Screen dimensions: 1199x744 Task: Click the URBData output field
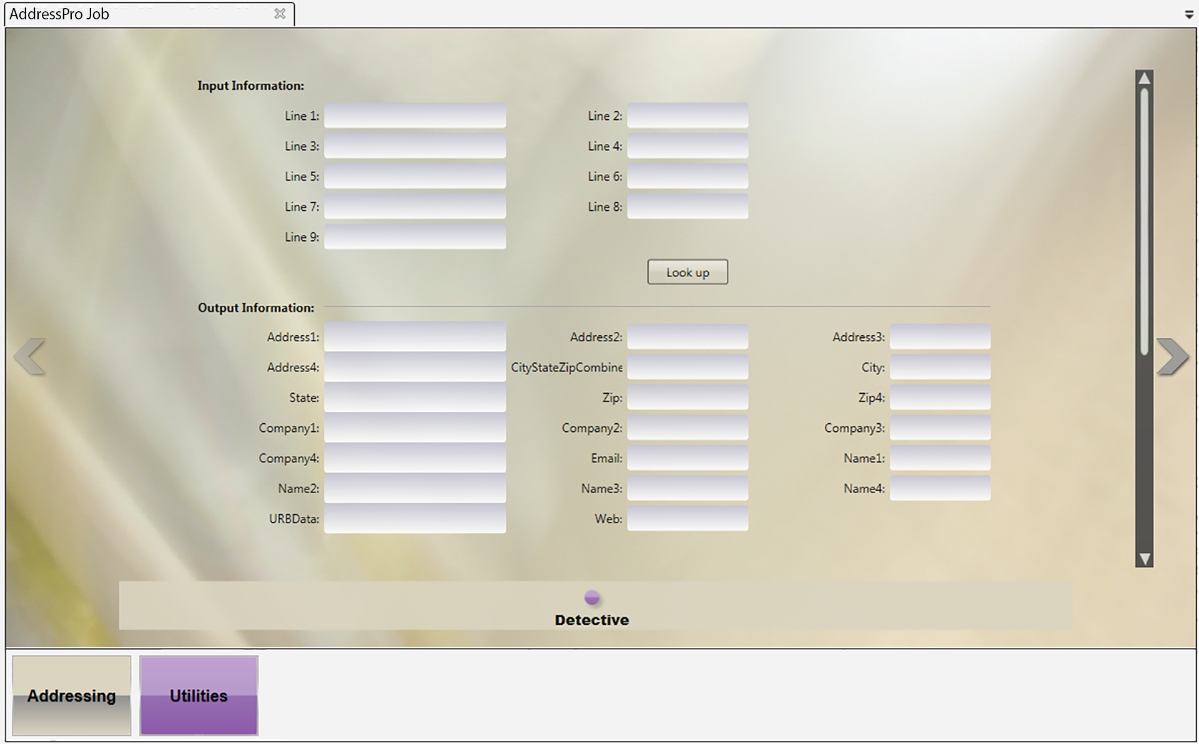tap(415, 519)
